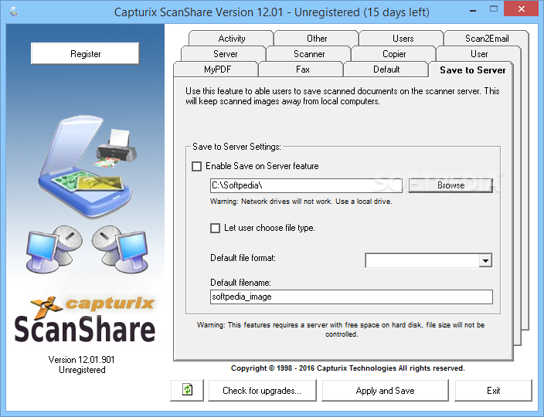This screenshot has height=417, width=544.
Task: Open the Server tab
Action: pyautogui.click(x=225, y=54)
